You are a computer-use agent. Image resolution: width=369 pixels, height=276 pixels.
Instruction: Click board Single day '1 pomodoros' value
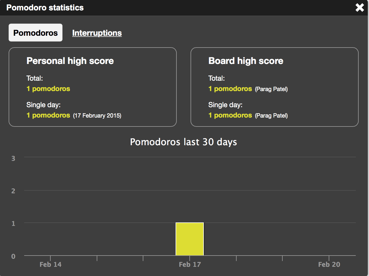click(x=230, y=115)
